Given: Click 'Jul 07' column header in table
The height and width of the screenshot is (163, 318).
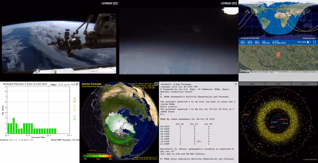Looking at the screenshot, I should pyautogui.click(x=193, y=124).
